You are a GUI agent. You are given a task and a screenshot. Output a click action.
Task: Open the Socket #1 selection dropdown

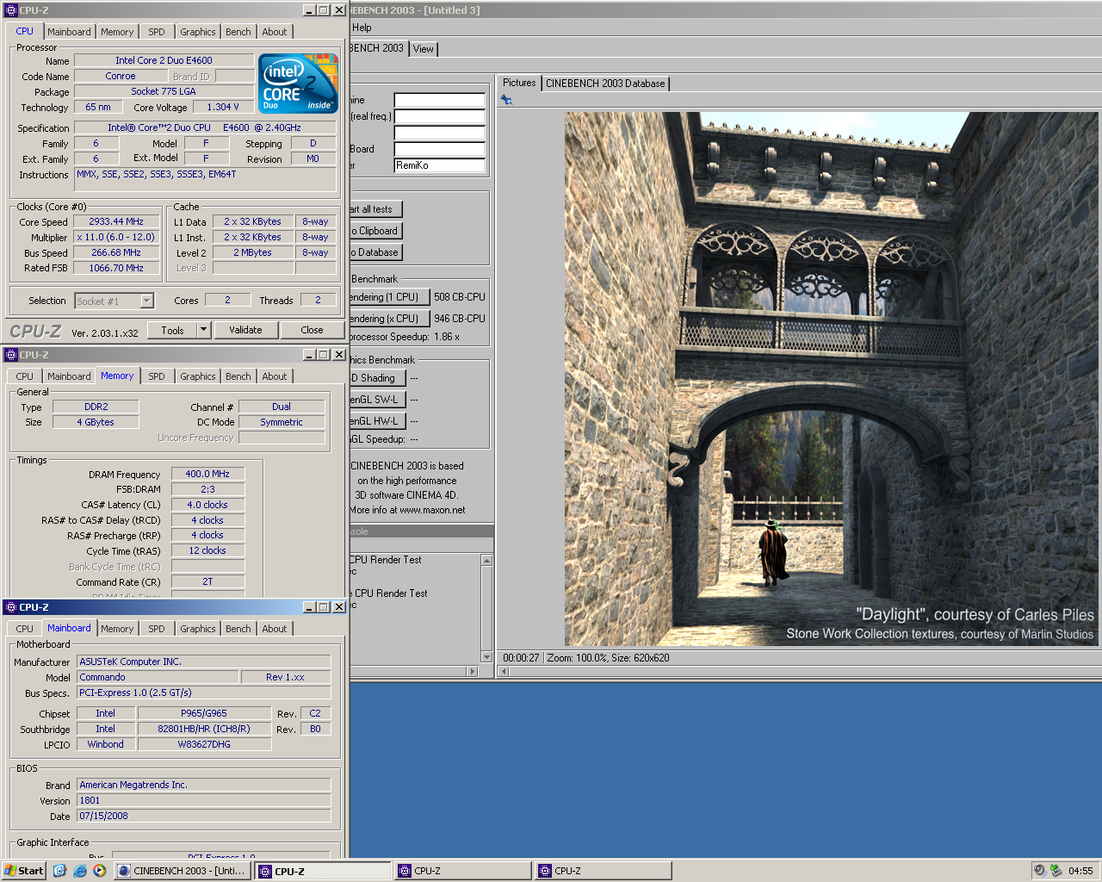tap(147, 301)
